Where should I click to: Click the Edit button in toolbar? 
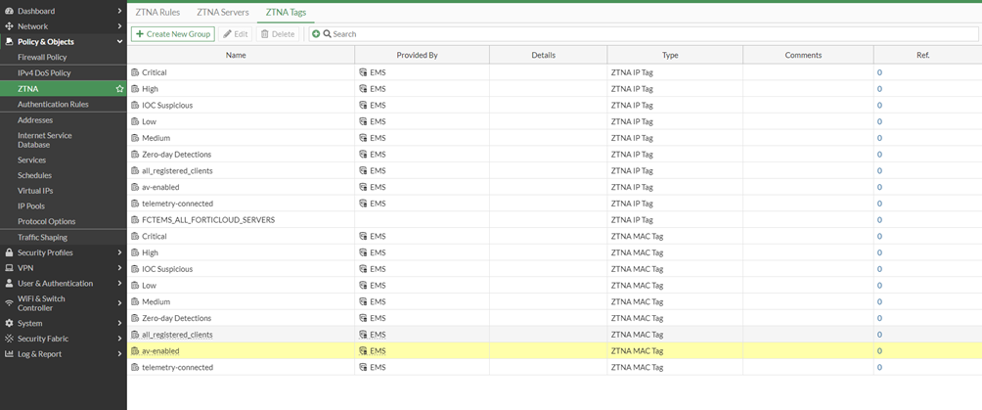click(236, 34)
